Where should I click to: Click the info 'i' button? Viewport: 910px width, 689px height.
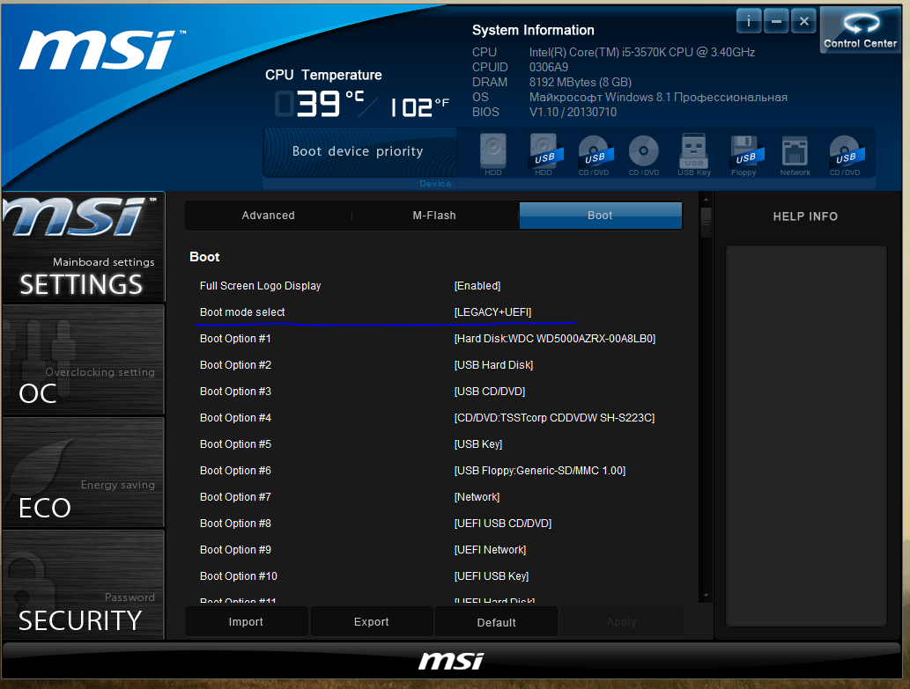[x=749, y=21]
